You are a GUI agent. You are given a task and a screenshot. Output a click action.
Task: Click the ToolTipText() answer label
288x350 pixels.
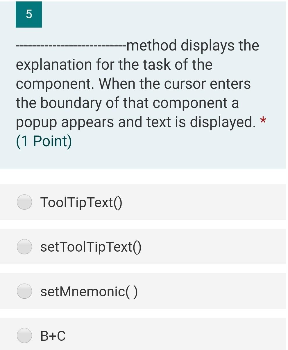click(x=81, y=202)
